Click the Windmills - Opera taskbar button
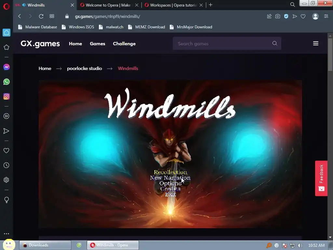Viewport: 333px width, 250px height. click(x=113, y=245)
